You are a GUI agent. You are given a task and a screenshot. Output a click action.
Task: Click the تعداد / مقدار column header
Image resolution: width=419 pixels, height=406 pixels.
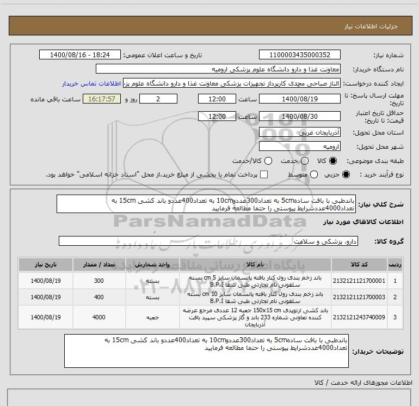(99, 264)
